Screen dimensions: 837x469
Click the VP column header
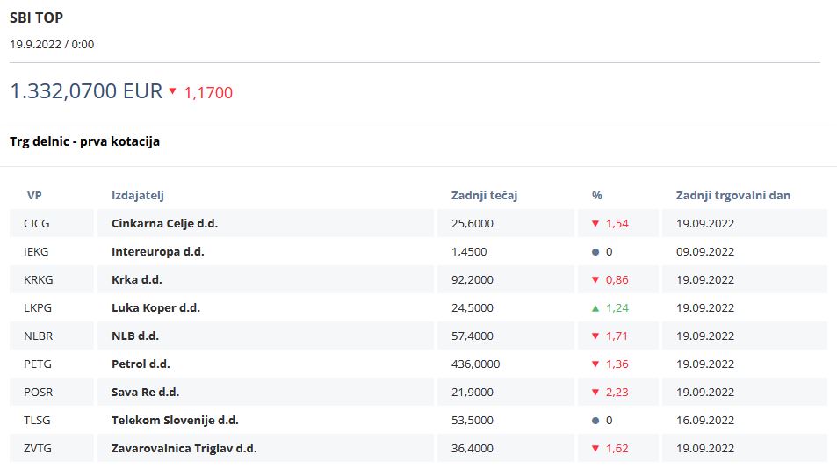34,195
